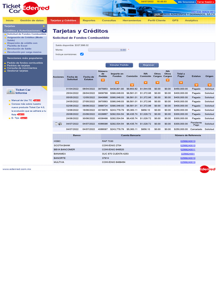Open Manual de Uso TC link
218x291 pixels.
[22, 100]
